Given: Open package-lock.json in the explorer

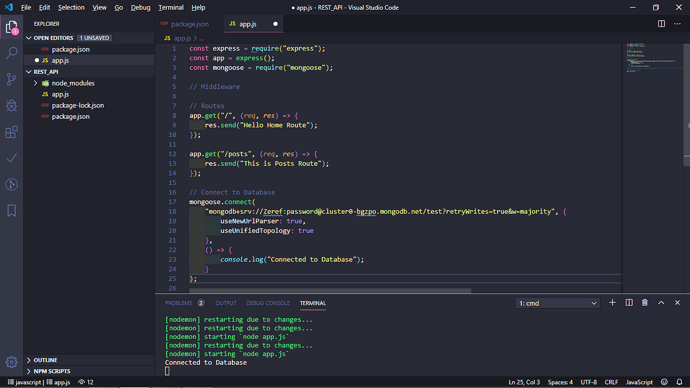Looking at the screenshot, I should pyautogui.click(x=78, y=105).
